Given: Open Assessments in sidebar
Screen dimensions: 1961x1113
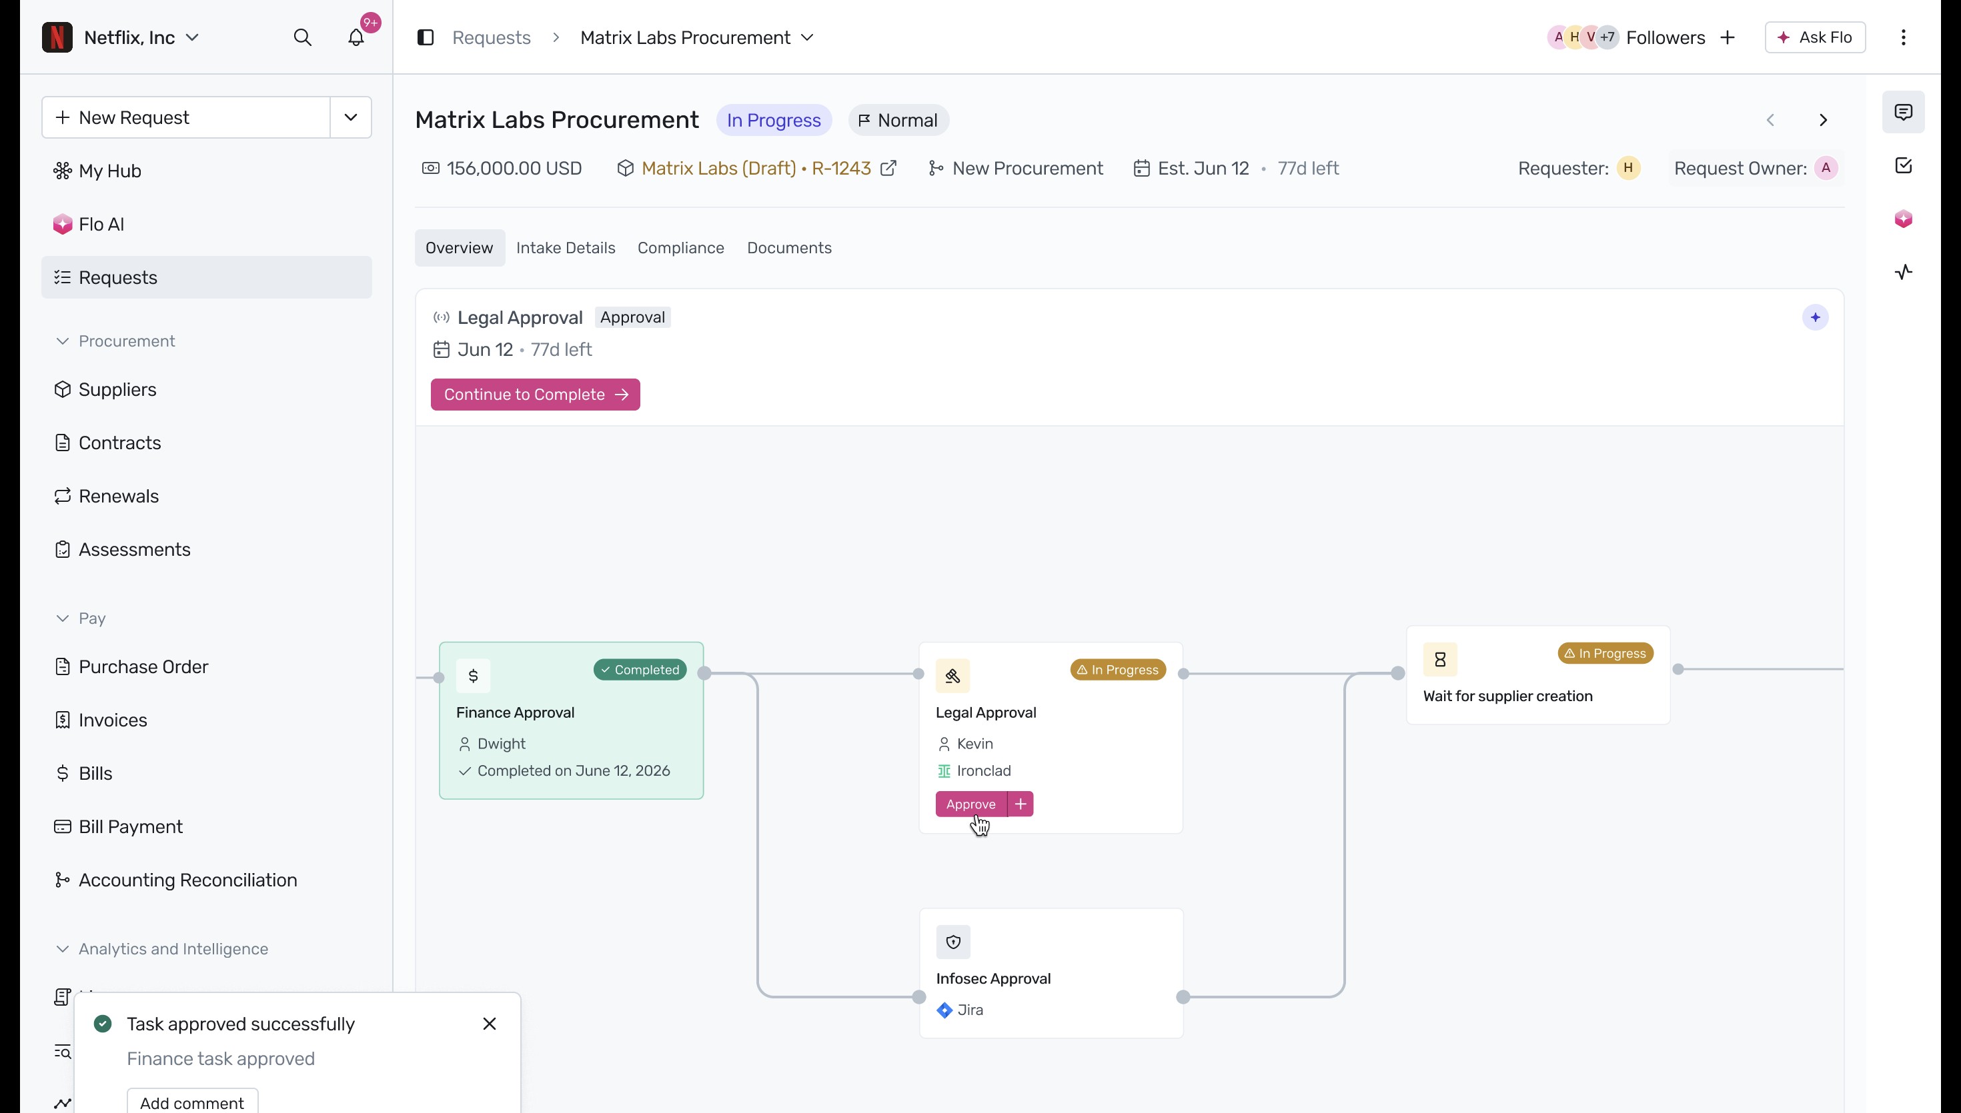Looking at the screenshot, I should (x=207, y=550).
